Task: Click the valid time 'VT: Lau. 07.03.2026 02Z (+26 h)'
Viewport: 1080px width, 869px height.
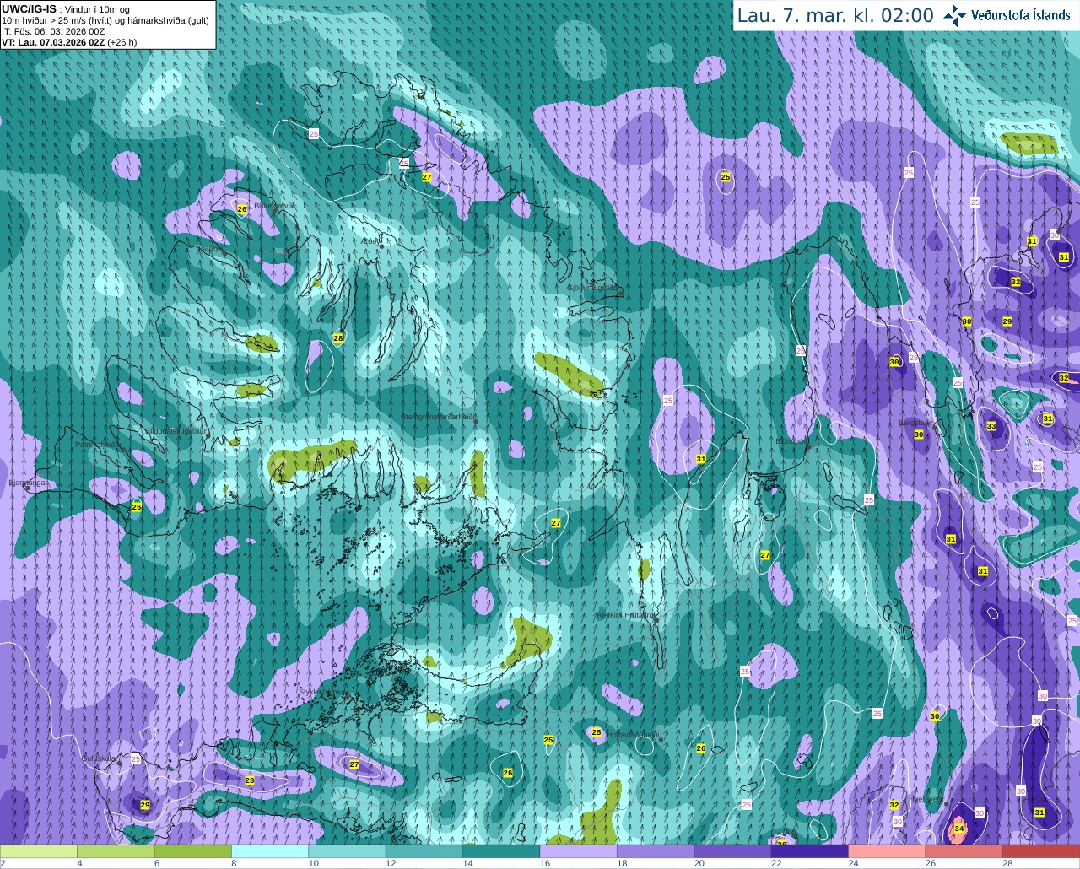Action: click(69, 42)
